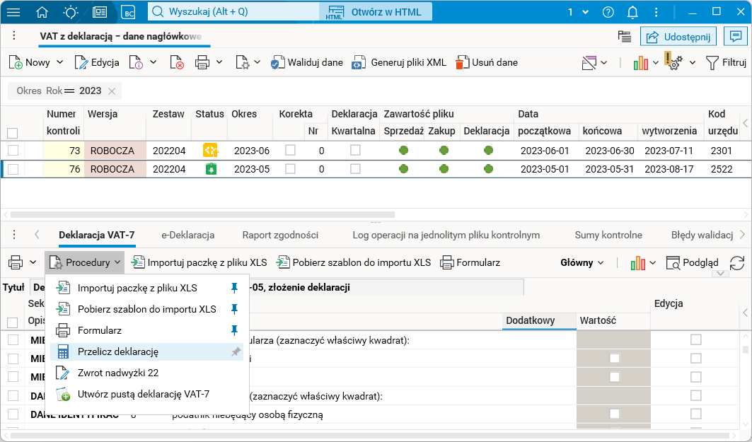Screen dimensions: 752x442
Task: Click the bottom horizontal scrollbar
Action: 369,436
